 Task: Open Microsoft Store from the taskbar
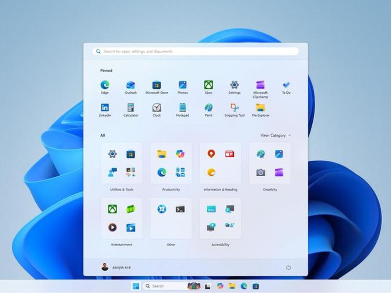click(256, 286)
